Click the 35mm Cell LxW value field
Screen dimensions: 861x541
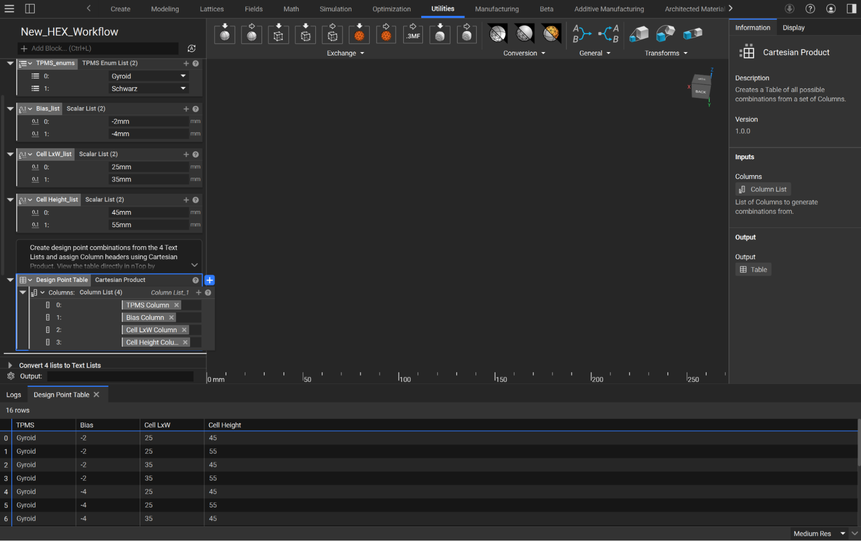point(148,179)
